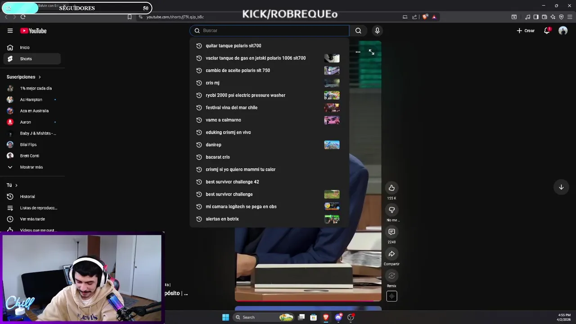Select Inicio in the sidebar
Viewport: 576px width, 324px height.
(x=32, y=47)
